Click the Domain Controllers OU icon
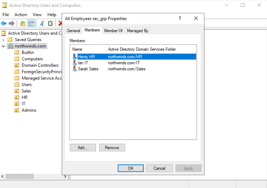Screen dimensions: 267x188 tap(17, 65)
